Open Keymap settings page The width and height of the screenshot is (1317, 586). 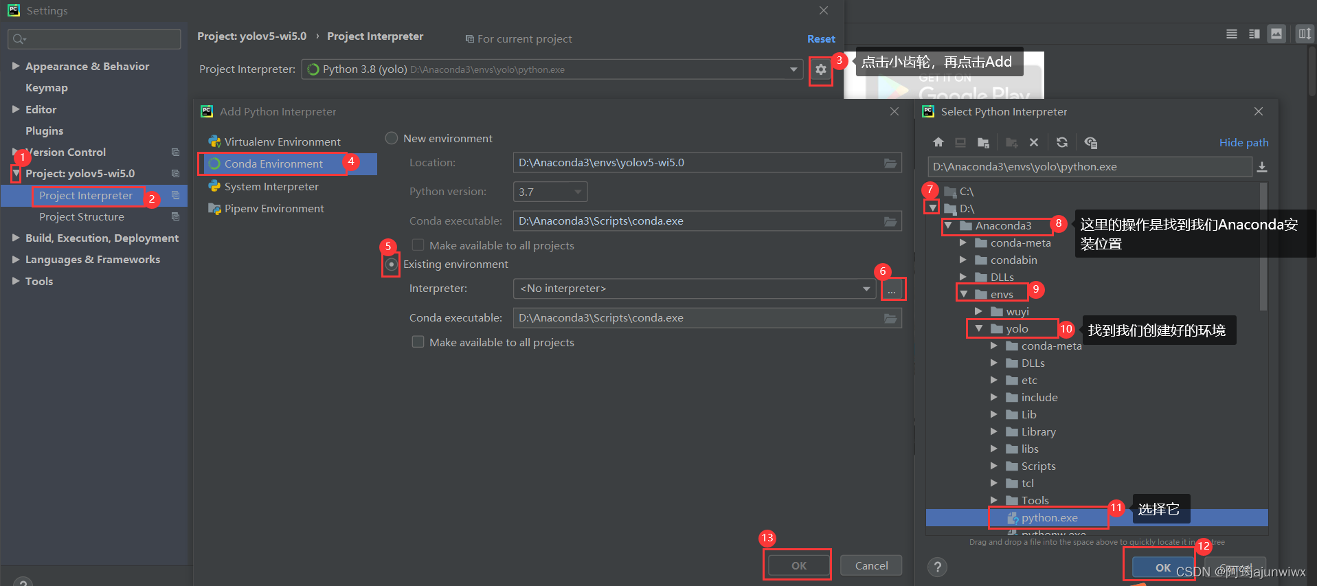pyautogui.click(x=47, y=88)
